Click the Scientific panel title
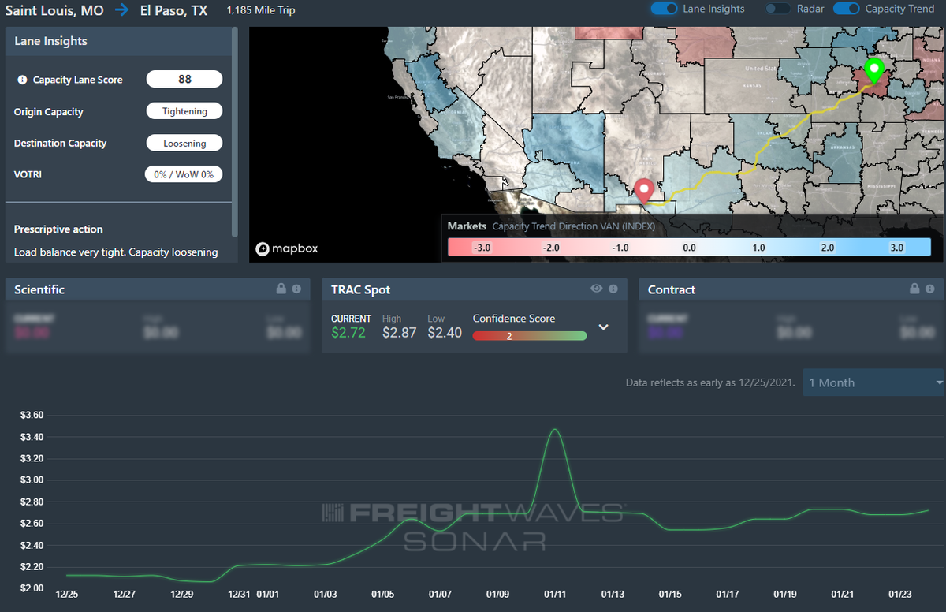 (x=39, y=289)
